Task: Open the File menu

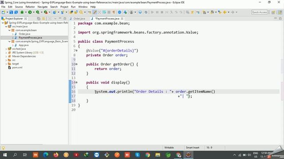Action: coord(3,7)
